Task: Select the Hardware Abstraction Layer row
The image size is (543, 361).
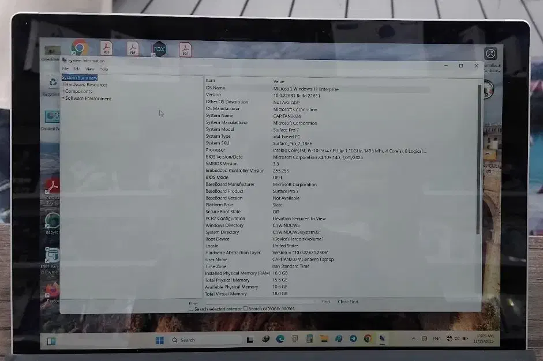Action: coord(317,253)
